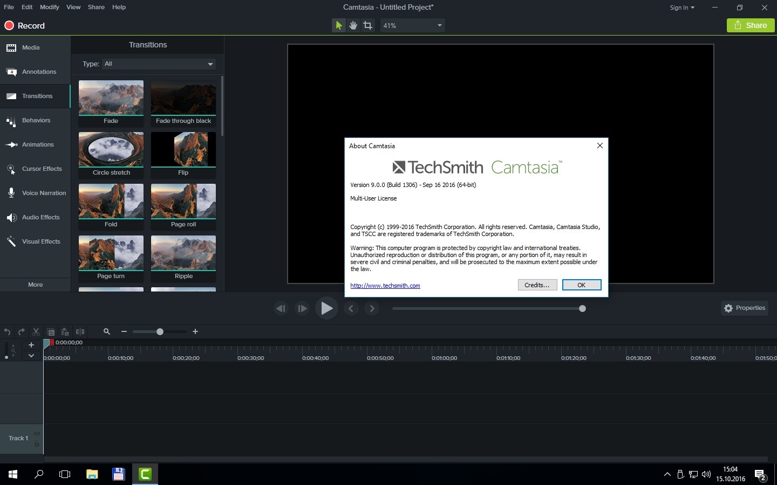This screenshot has height=485, width=777.
Task: Jump to previous marker arrow
Action: (351, 309)
